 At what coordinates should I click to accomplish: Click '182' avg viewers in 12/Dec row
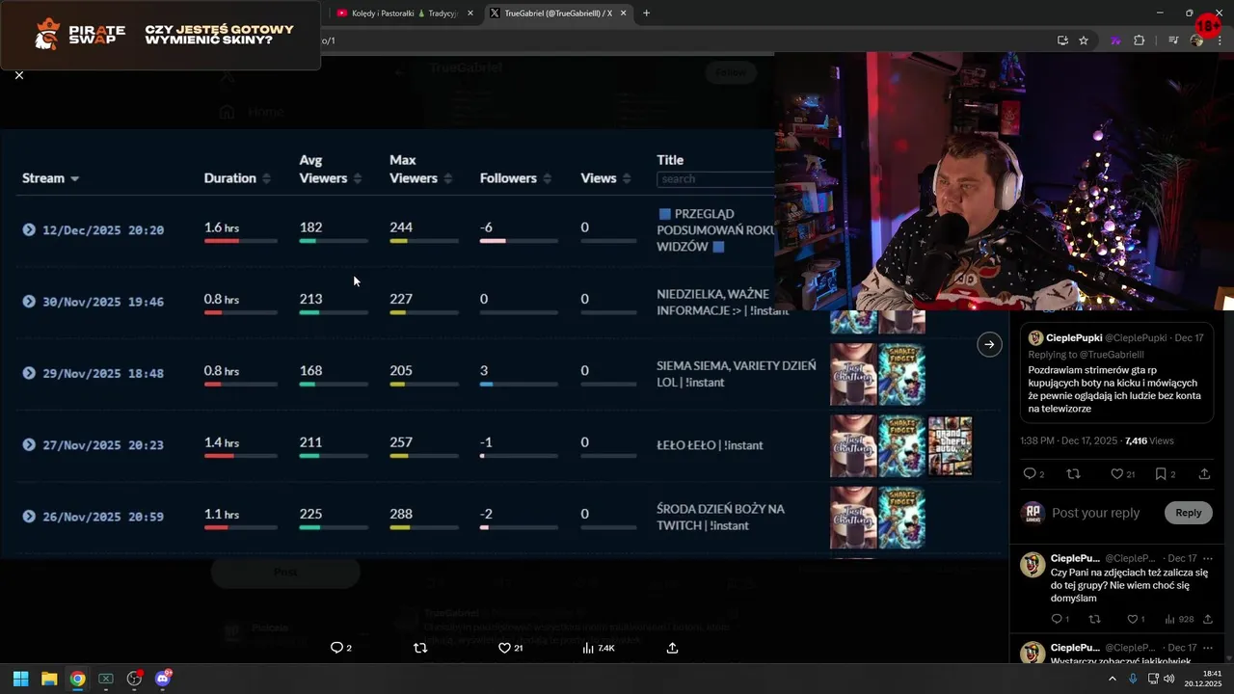tap(311, 227)
